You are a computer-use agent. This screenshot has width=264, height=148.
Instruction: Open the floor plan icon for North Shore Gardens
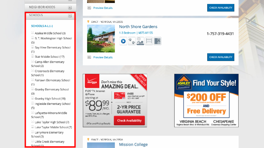coord(157,41)
